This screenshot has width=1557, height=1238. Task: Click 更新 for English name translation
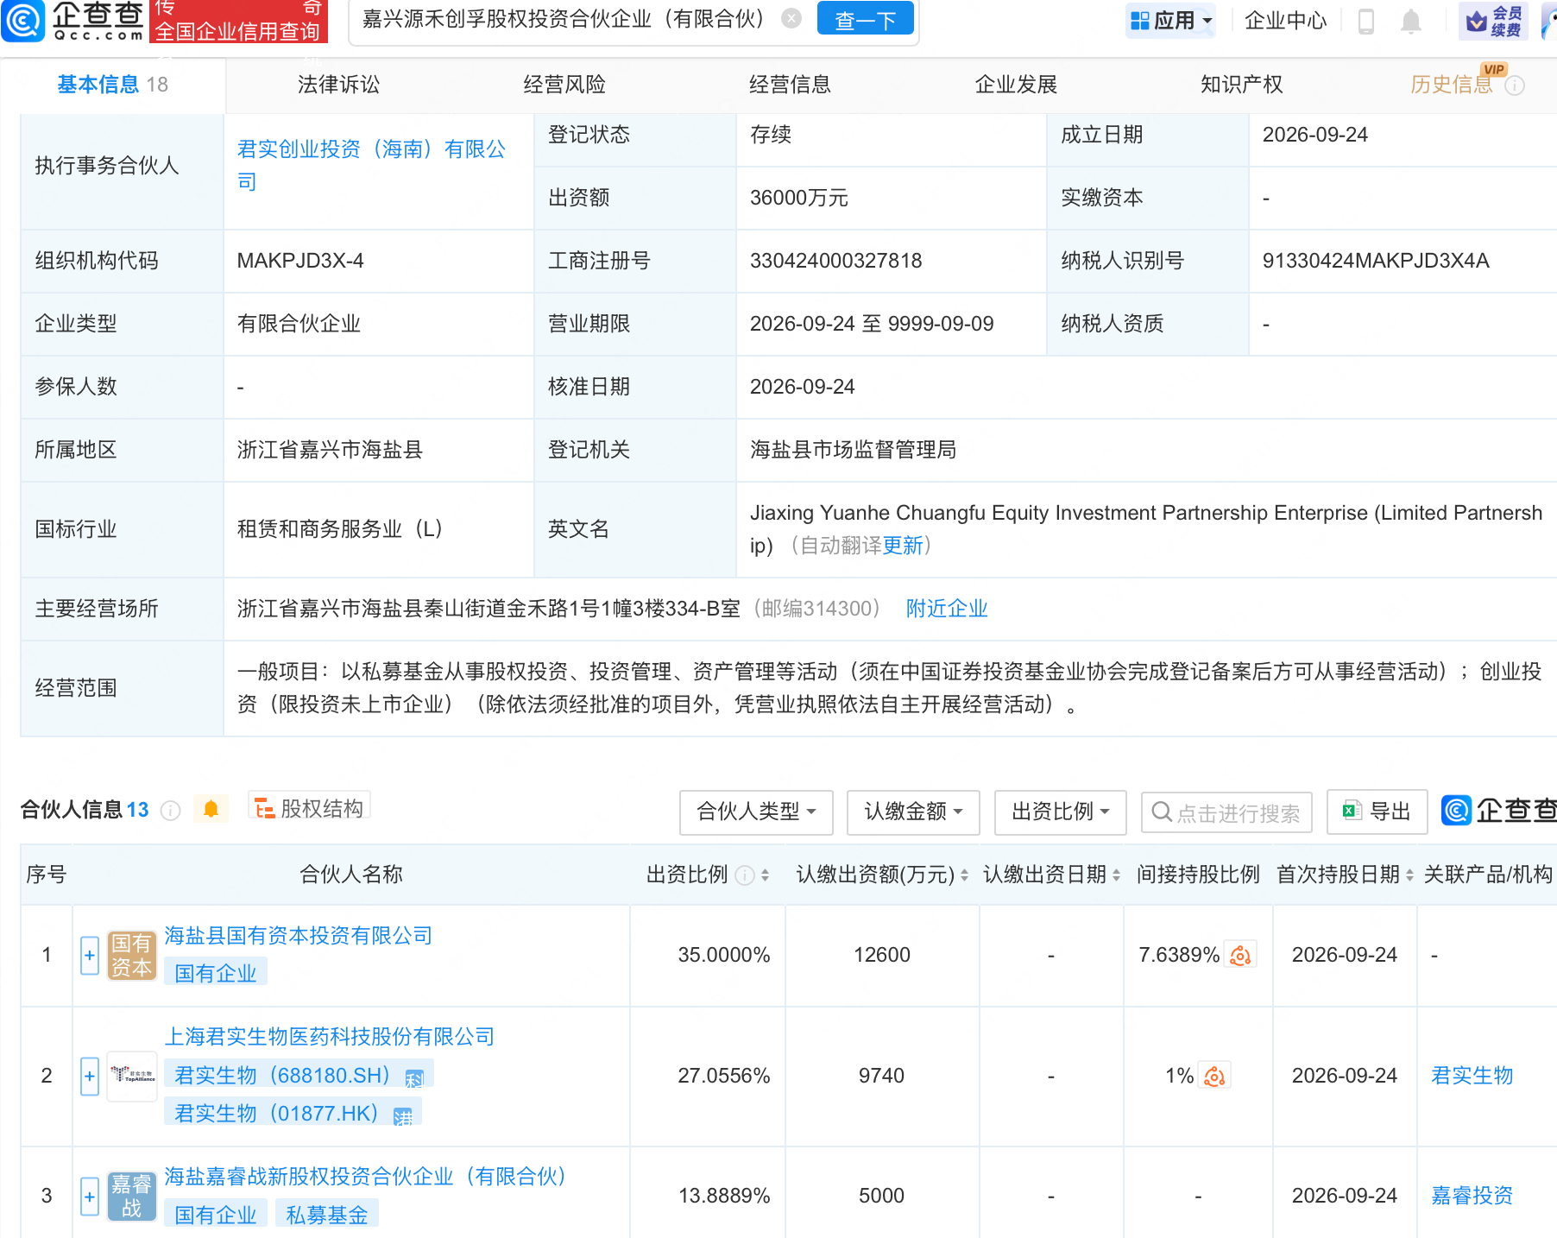point(903,546)
